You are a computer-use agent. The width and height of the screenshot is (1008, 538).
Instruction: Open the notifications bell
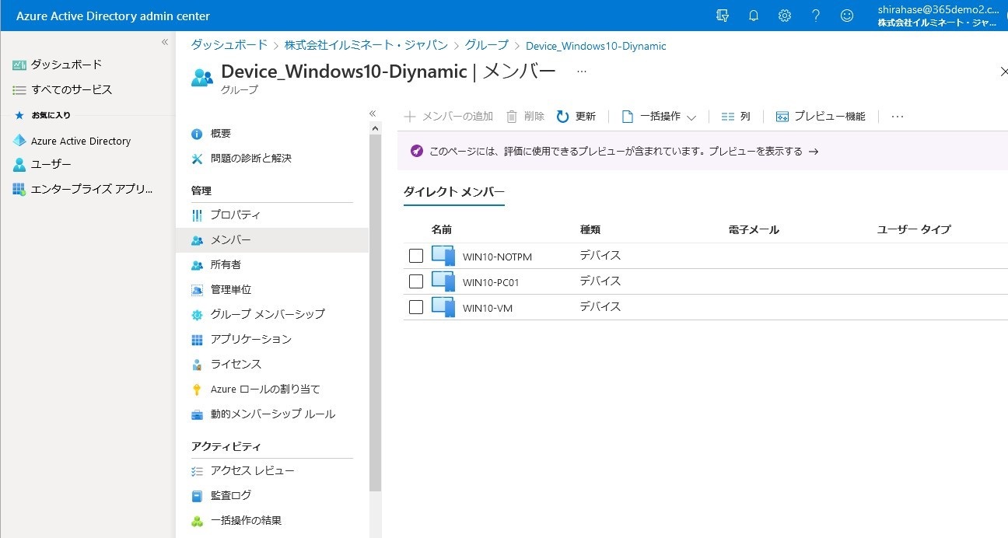pos(754,16)
